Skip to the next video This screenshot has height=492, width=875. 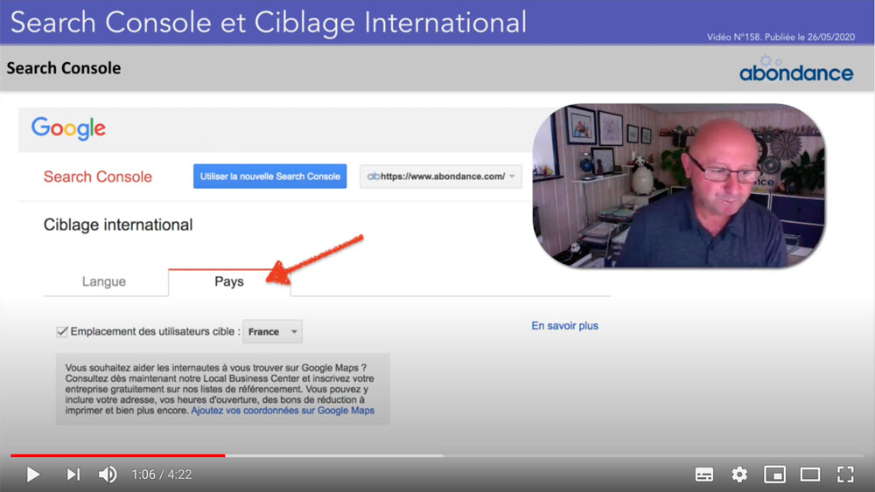(73, 475)
